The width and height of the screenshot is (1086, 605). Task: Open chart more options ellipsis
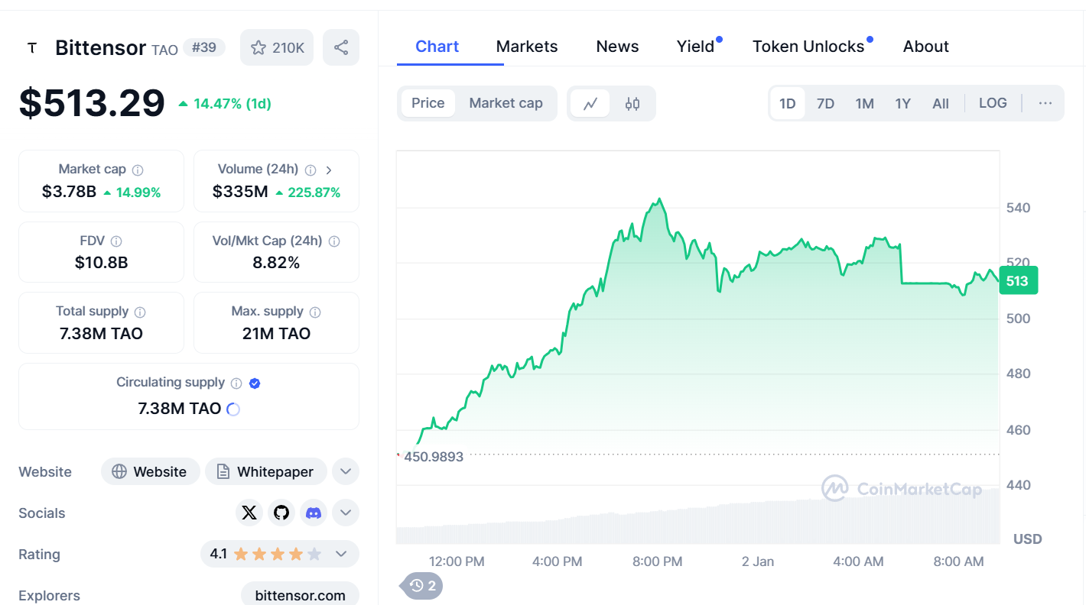tap(1045, 103)
